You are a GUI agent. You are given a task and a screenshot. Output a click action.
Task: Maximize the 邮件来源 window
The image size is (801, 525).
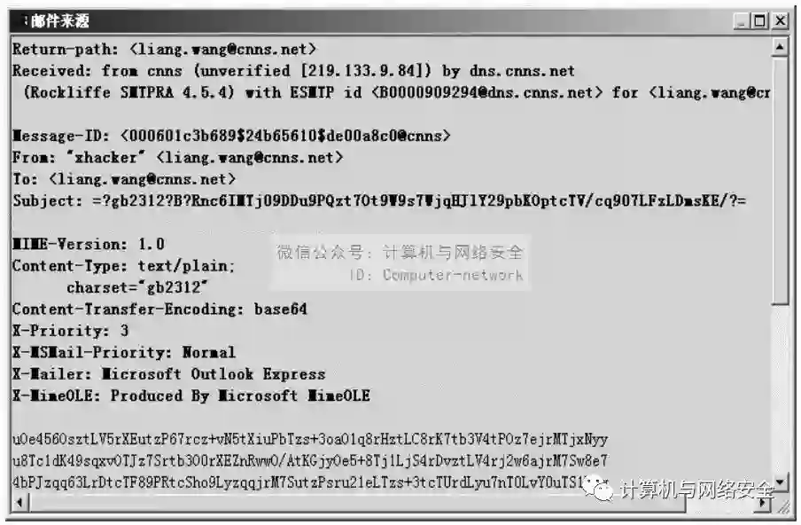tap(760, 21)
